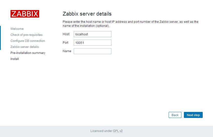This screenshot has height=137, width=213.
Task: Click the instruction paragraph about host name
Action: [130, 24]
